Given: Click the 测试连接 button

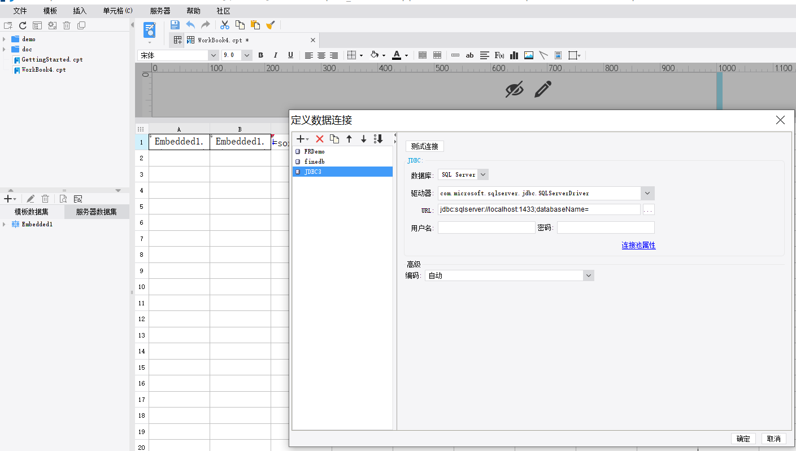Looking at the screenshot, I should pos(425,146).
